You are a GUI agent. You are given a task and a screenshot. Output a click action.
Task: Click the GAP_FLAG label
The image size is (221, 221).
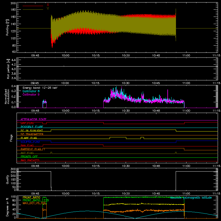coord(27,123)
